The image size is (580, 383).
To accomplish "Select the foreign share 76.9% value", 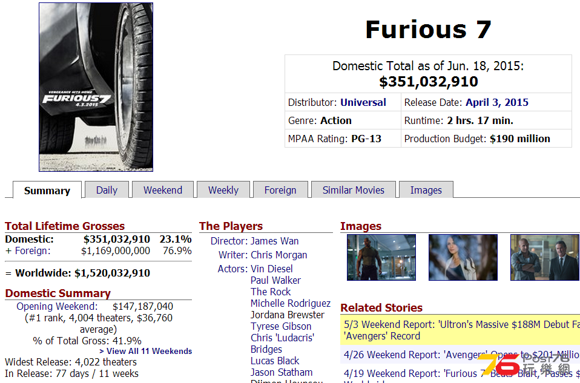I will click(x=177, y=251).
